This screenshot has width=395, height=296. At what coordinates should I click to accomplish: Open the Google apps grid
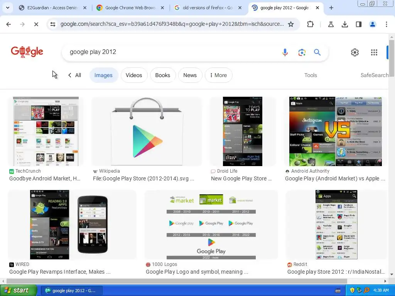click(374, 52)
